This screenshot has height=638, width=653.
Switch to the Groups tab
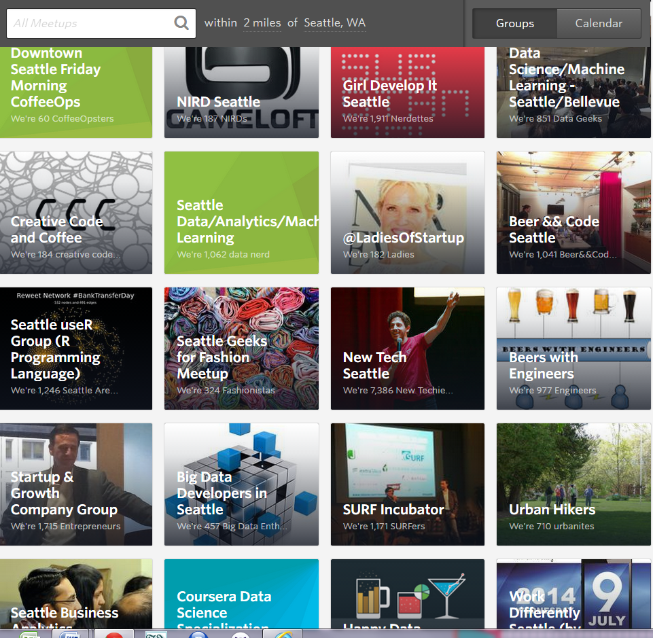pyautogui.click(x=515, y=23)
